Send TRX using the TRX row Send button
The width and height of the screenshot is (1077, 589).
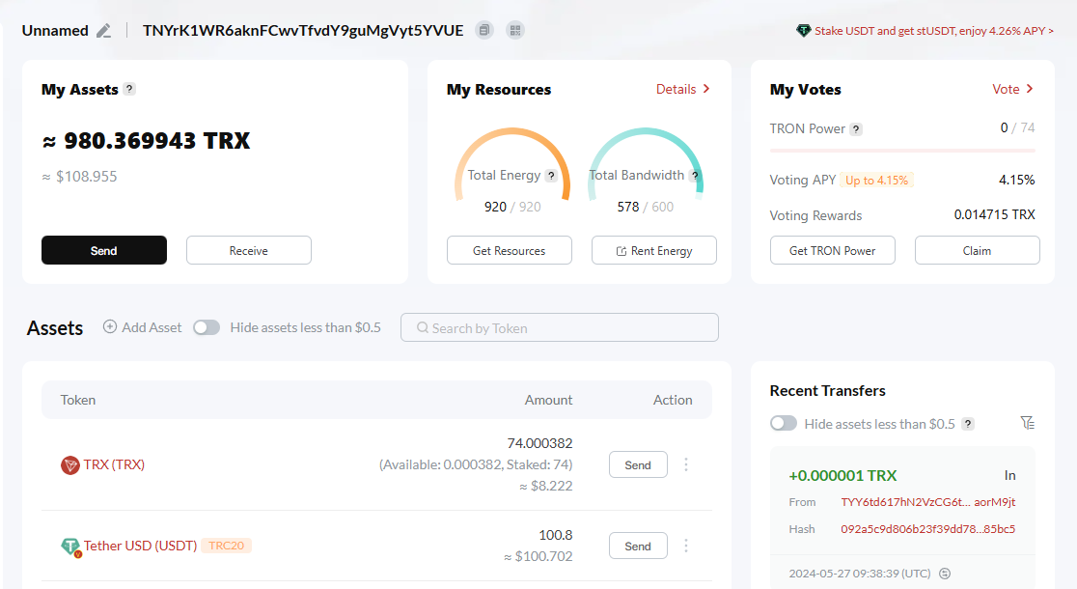[x=638, y=464]
